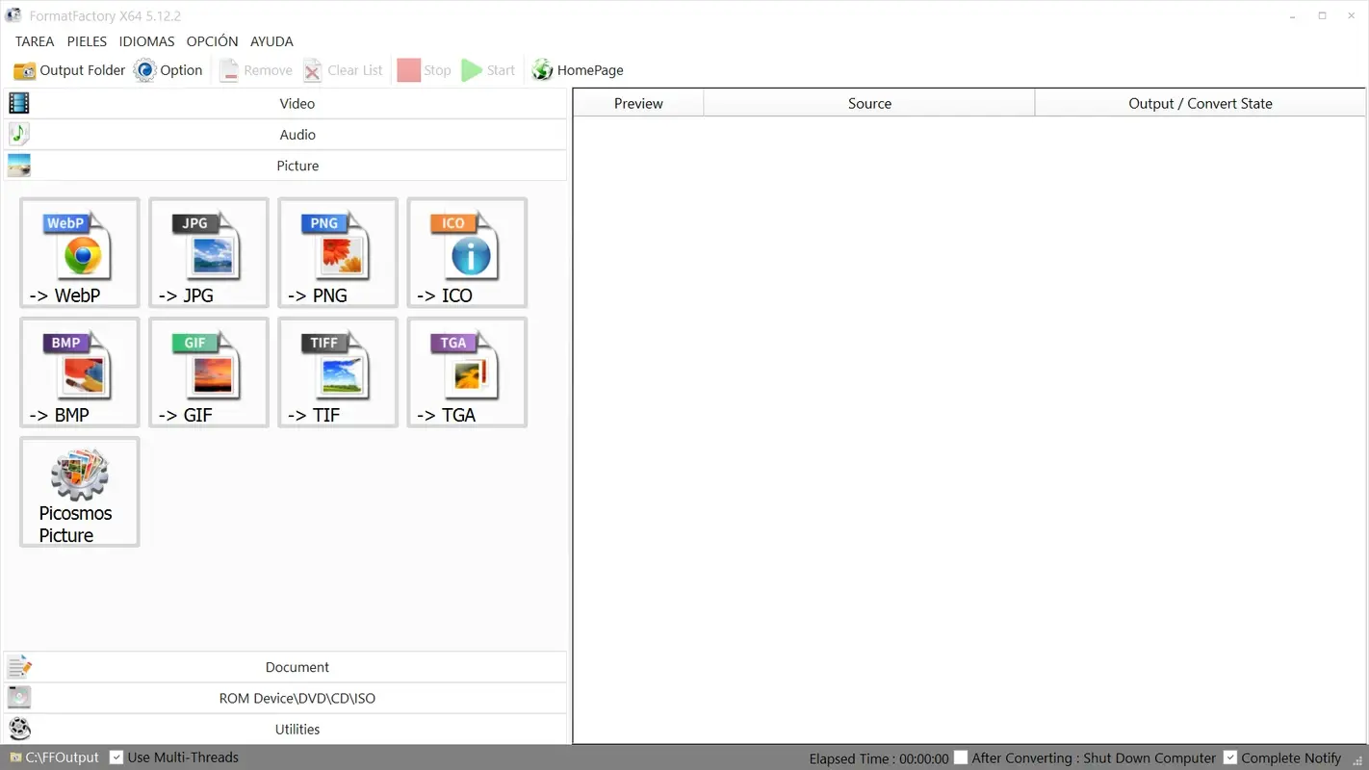Open the IDIOMAS menu
This screenshot has width=1369, height=770.
(146, 41)
